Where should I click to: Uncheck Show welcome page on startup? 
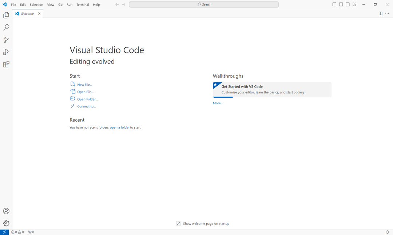178,223
